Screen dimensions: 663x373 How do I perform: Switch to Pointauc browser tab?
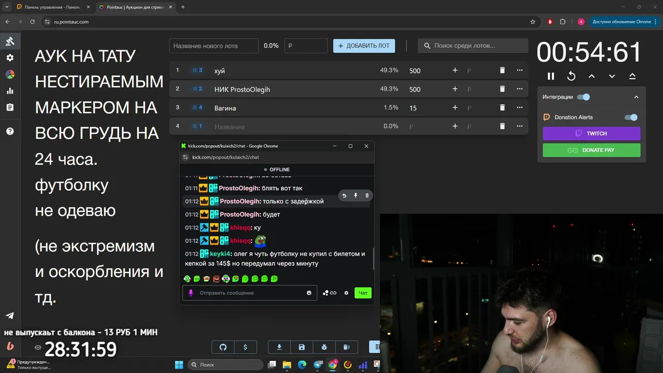[x=135, y=7]
